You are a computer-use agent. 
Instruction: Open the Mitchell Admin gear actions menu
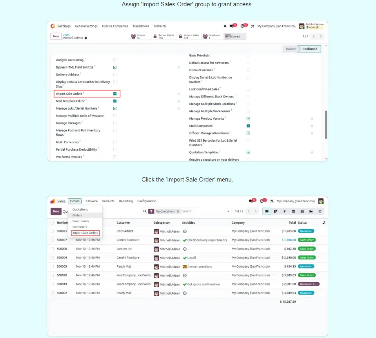click(86, 38)
